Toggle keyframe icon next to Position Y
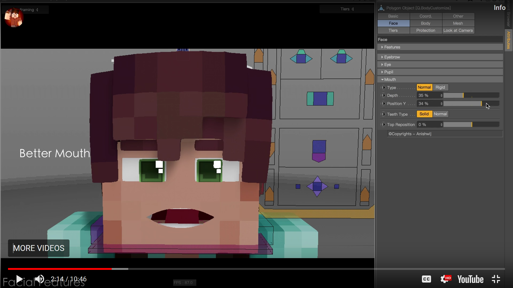Image resolution: width=513 pixels, height=288 pixels. point(383,103)
